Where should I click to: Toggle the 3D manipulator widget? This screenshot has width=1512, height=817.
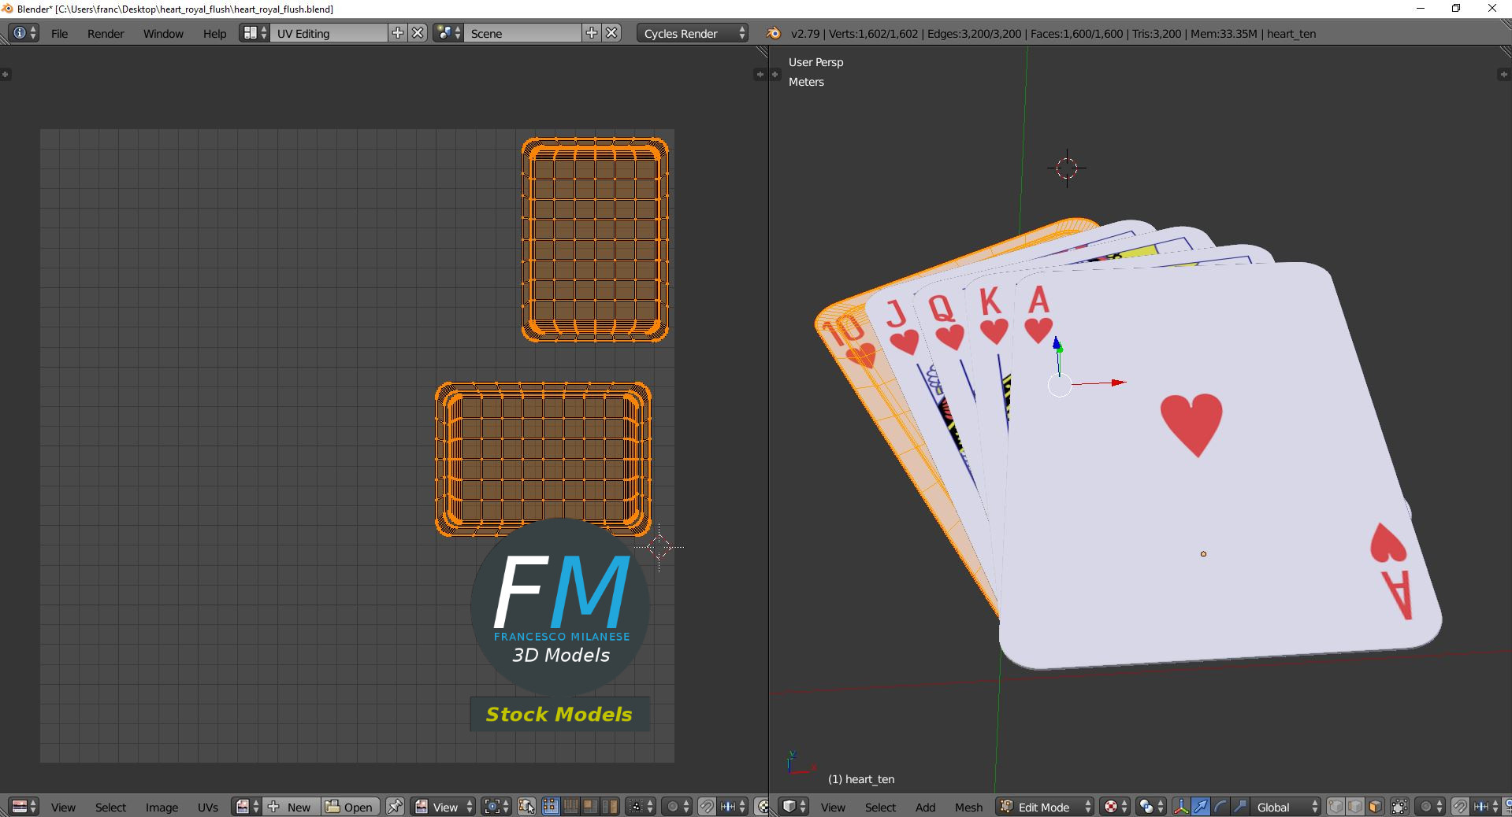coord(1181,807)
